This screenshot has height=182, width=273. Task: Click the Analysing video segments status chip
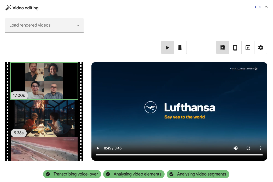point(198,174)
